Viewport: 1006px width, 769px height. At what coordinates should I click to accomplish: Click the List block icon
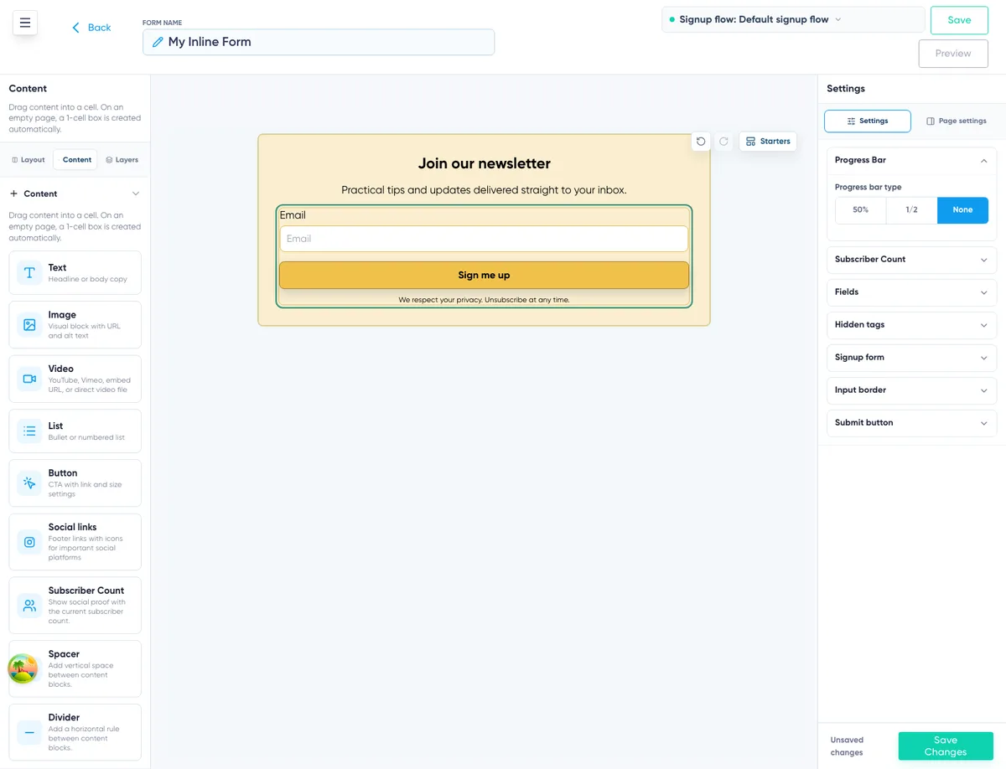pos(29,431)
